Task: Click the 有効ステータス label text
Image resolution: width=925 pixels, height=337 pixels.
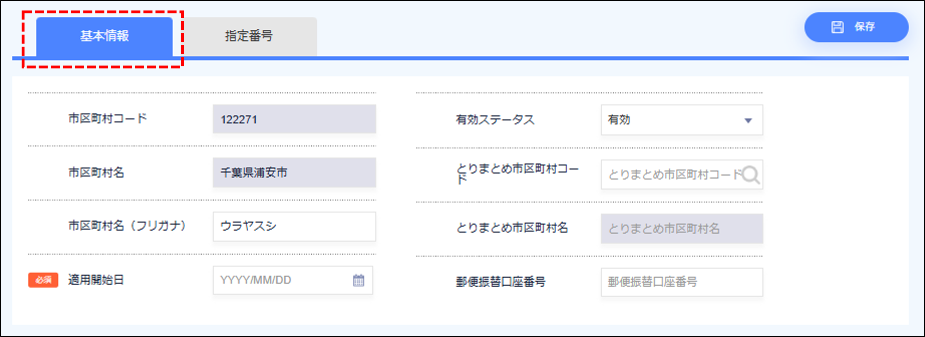Action: (495, 120)
